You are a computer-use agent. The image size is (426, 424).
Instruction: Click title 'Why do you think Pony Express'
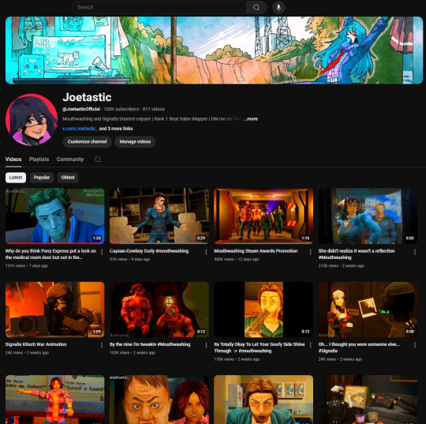click(x=50, y=254)
